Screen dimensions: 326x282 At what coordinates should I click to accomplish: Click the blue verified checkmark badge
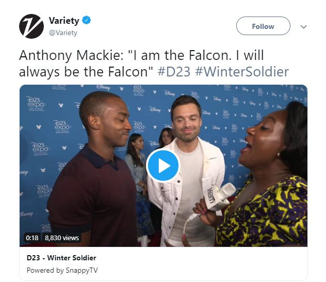(x=86, y=20)
